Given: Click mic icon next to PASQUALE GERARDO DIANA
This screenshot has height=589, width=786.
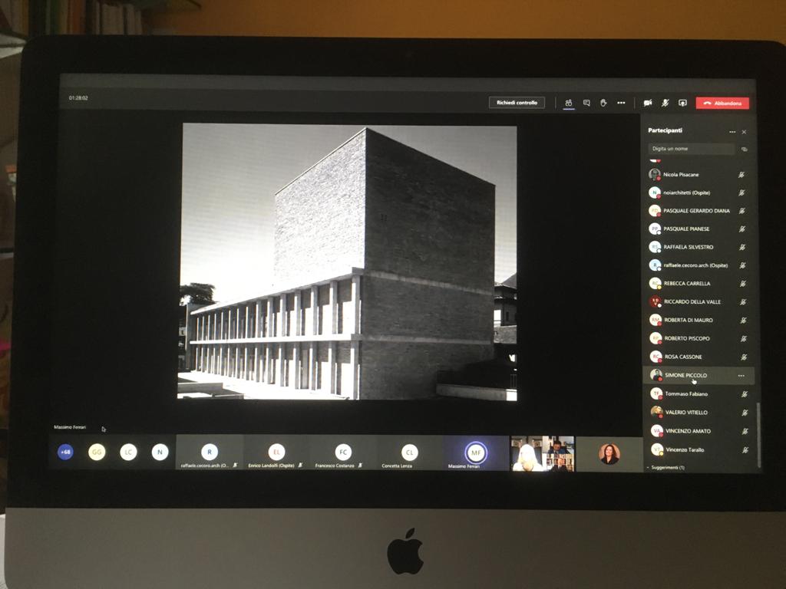Looking at the screenshot, I should (742, 211).
